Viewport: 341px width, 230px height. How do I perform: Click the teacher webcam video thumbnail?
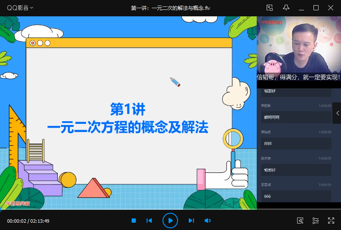click(298, 49)
